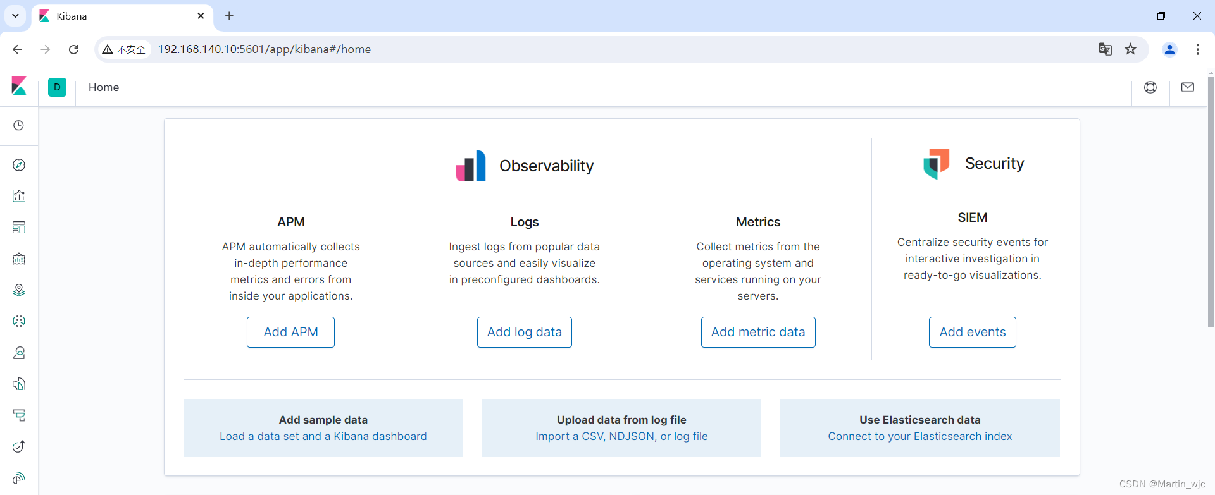Click the Add metric data button
This screenshot has height=495, width=1215.
pyautogui.click(x=758, y=332)
